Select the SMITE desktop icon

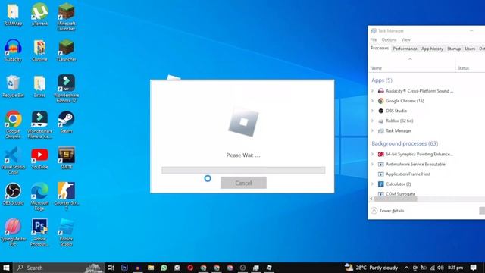[x=66, y=158]
